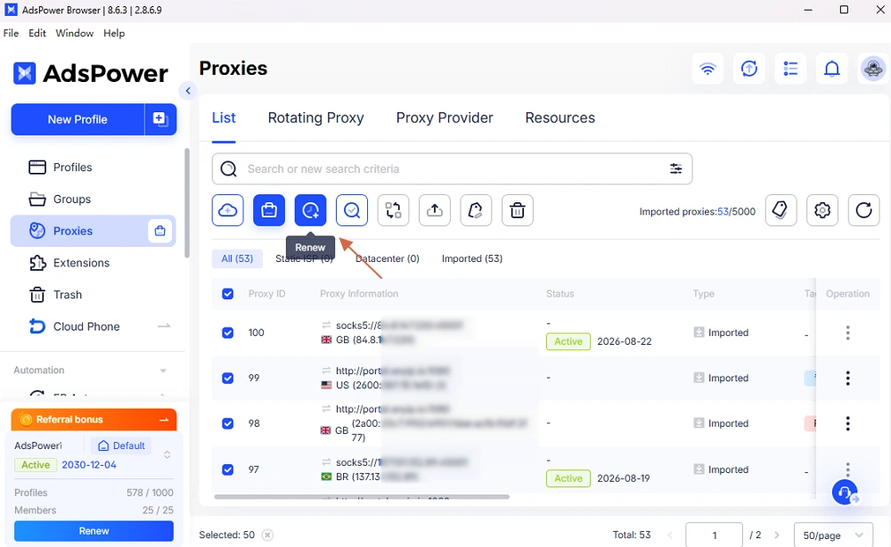Open the Referral bonus banner
This screenshot has height=547, width=891.
click(x=94, y=420)
